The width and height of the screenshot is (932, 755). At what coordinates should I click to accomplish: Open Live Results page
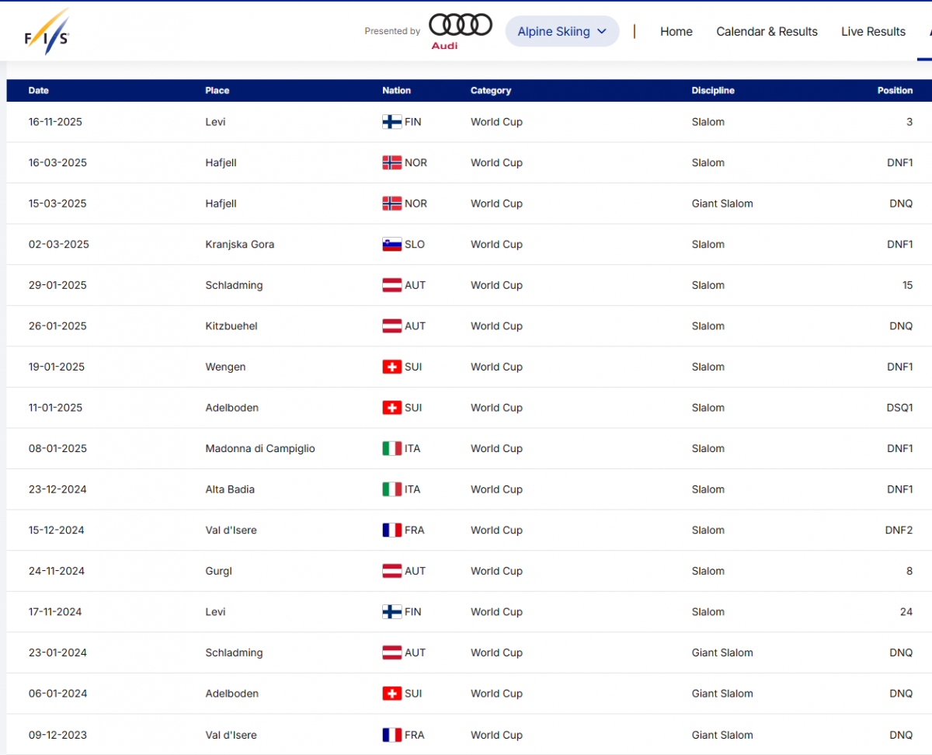[x=873, y=32]
